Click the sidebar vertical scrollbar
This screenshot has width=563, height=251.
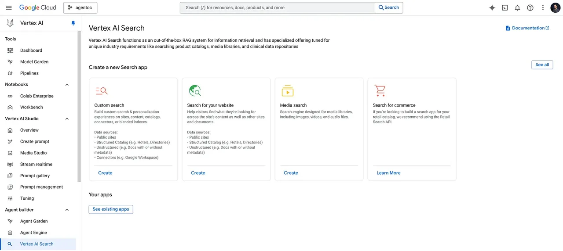(x=79, y=107)
